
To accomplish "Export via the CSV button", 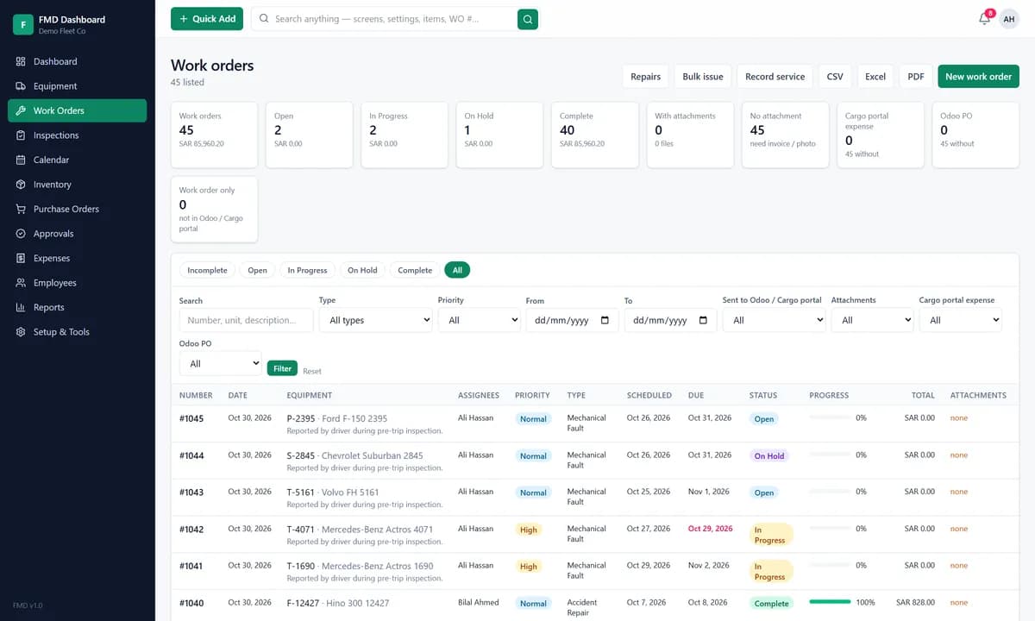I will click(835, 77).
